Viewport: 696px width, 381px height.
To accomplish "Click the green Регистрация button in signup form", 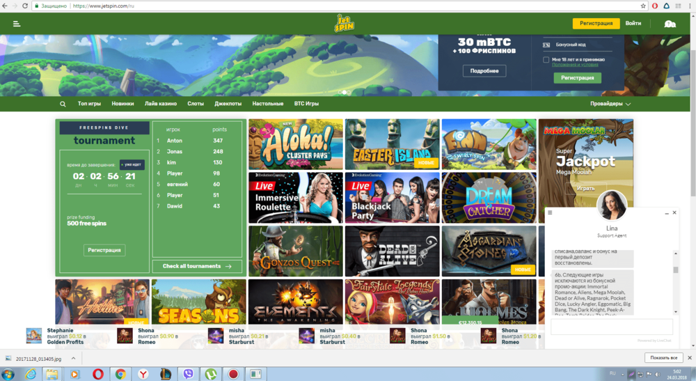I will [x=578, y=78].
